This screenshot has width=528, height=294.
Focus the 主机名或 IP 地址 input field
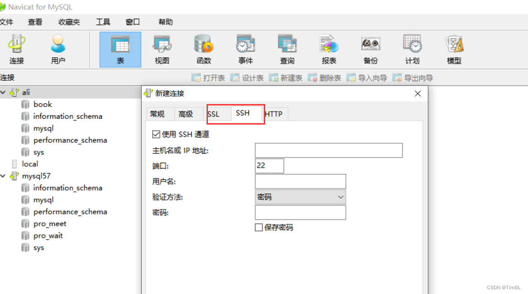[329, 150]
